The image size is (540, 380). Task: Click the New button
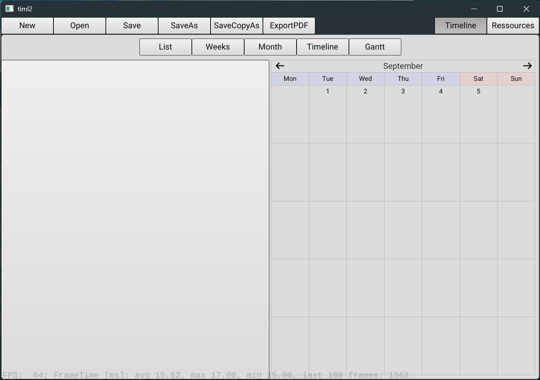(x=27, y=25)
